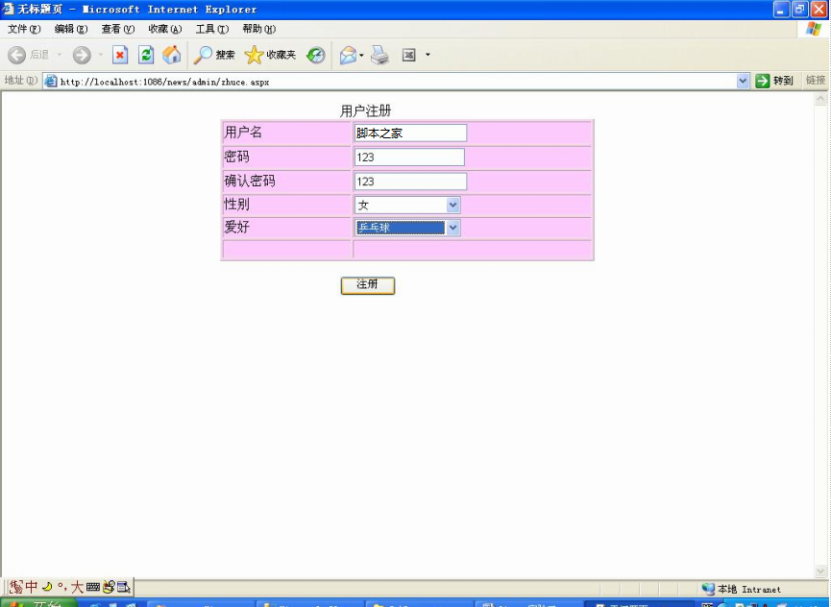The width and height of the screenshot is (831, 607).
Task: Click the 链接 Links toolbar label
Action: (816, 80)
